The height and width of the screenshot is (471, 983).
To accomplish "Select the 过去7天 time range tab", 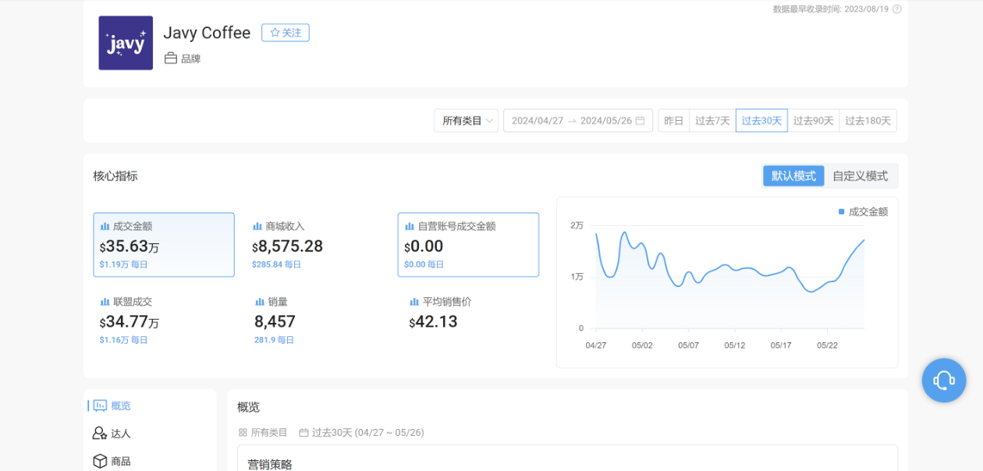I will pos(712,121).
